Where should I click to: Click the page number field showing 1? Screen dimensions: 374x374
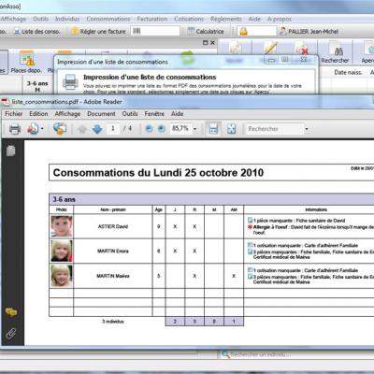[x=113, y=128]
